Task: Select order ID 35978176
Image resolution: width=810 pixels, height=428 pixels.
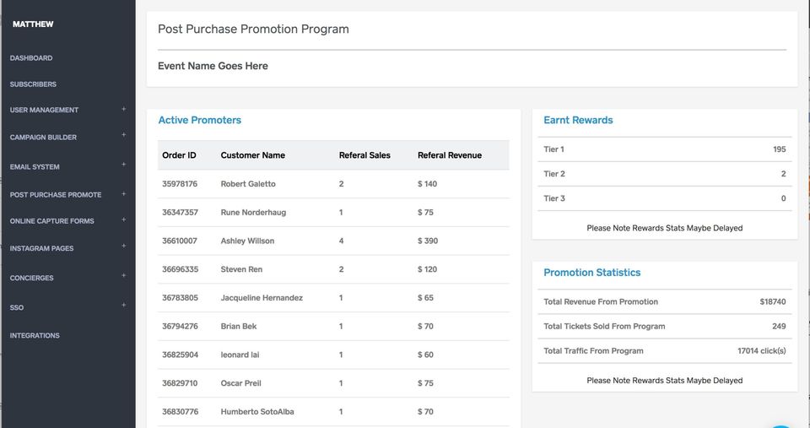Action: point(180,183)
